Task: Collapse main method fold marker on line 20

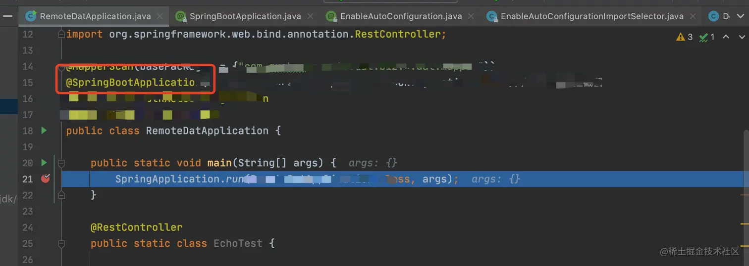Action: [61, 163]
